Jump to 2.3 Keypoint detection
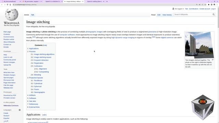The height and width of the screenshot is (123, 219). [x=40, y=60]
